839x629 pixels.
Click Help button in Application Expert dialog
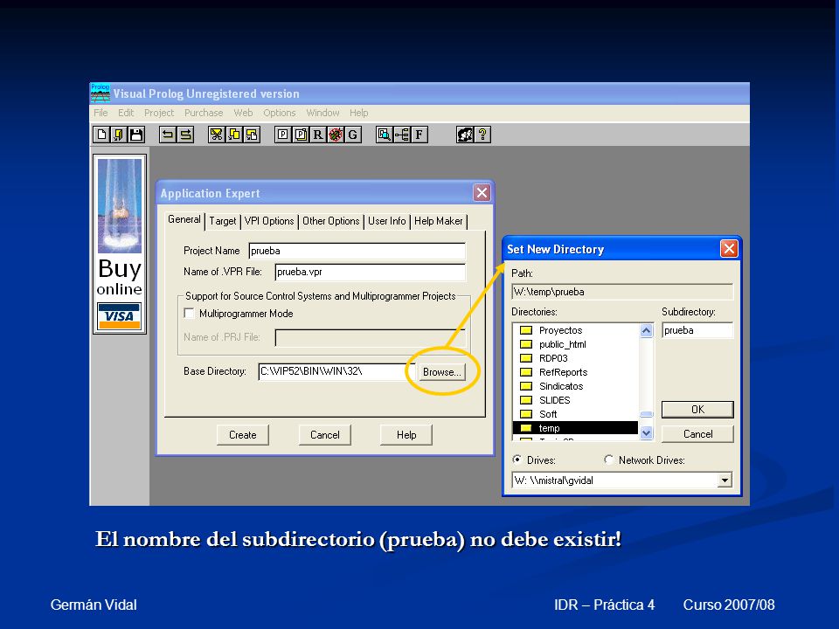pos(406,435)
